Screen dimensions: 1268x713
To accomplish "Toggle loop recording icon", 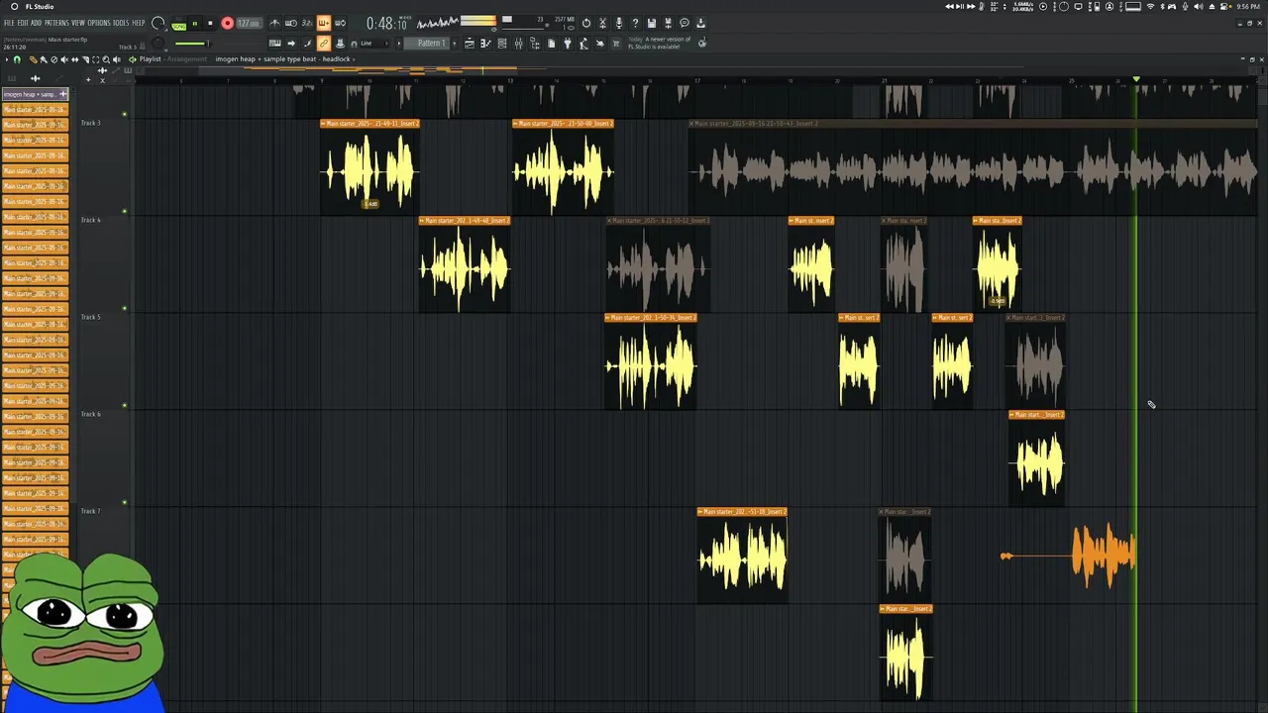I will (340, 24).
